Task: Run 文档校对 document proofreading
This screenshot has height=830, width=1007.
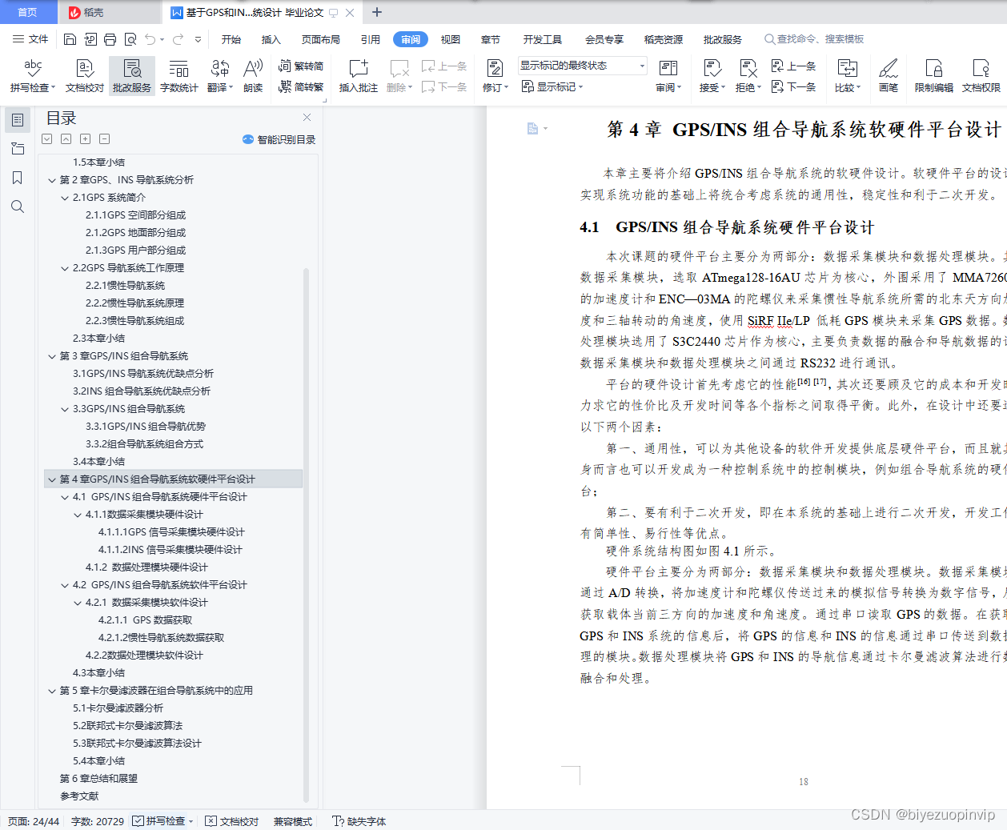Action: point(85,76)
